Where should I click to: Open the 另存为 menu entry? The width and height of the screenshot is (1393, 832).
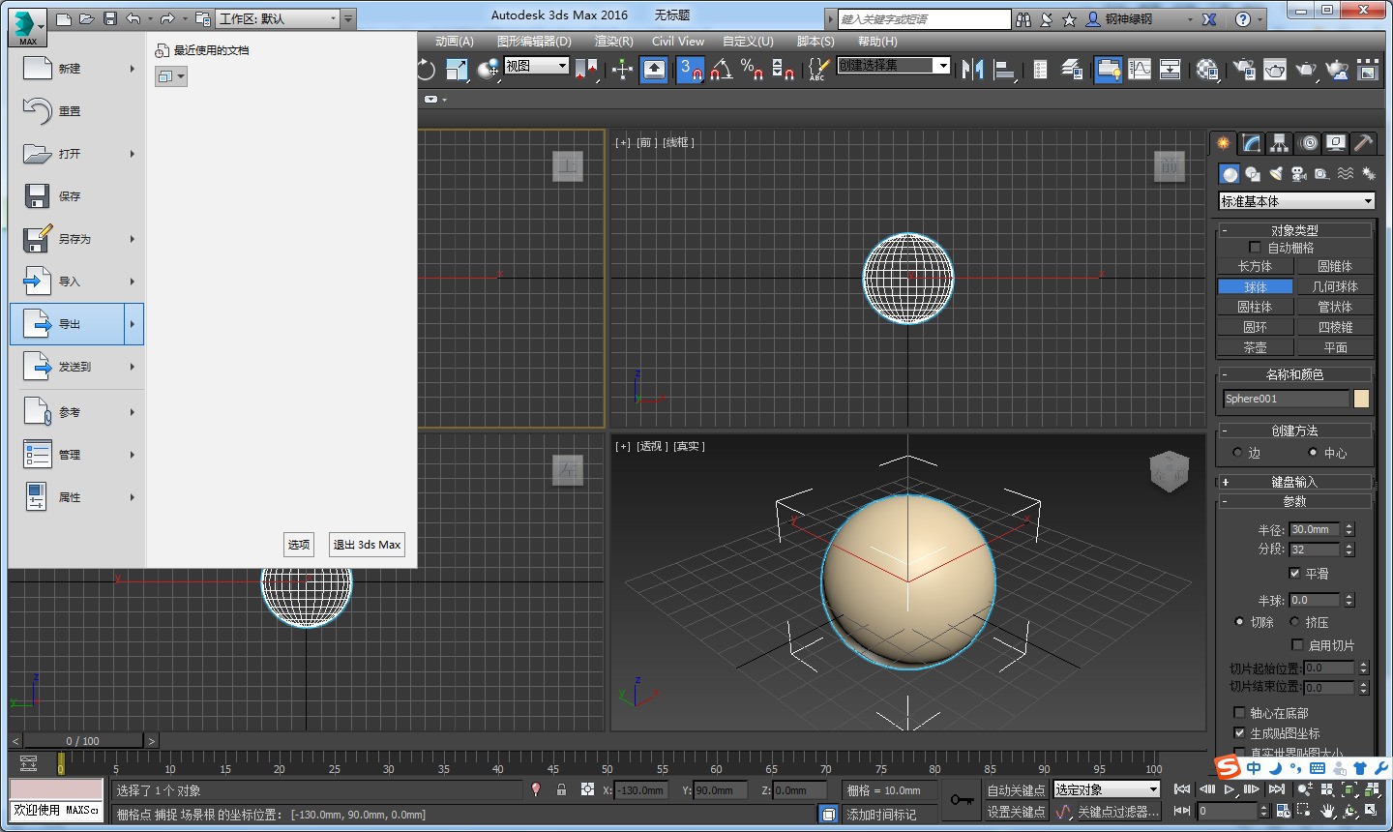pyautogui.click(x=74, y=239)
